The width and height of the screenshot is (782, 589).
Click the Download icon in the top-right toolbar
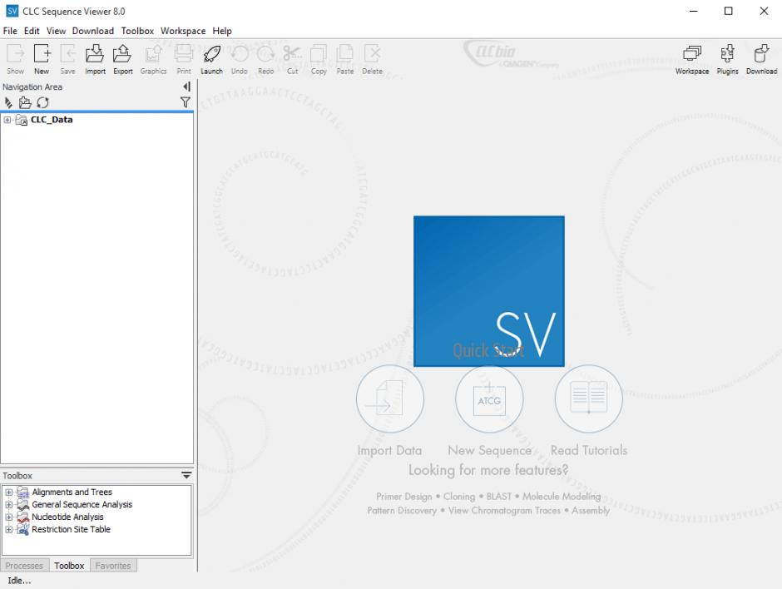click(x=761, y=59)
